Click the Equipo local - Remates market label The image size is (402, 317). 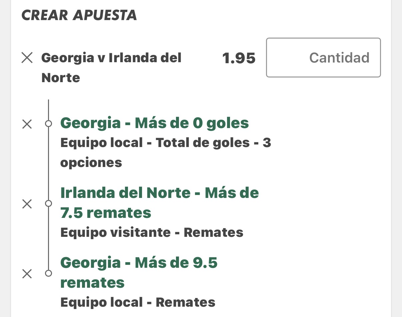pos(138,302)
